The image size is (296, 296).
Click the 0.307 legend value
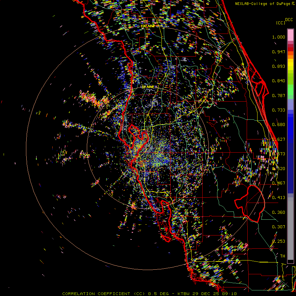tap(279, 227)
